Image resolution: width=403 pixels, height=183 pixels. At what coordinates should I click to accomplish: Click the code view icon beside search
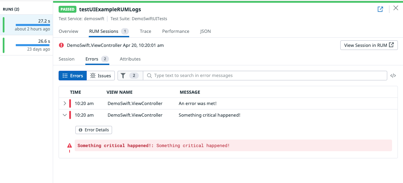pyautogui.click(x=393, y=76)
